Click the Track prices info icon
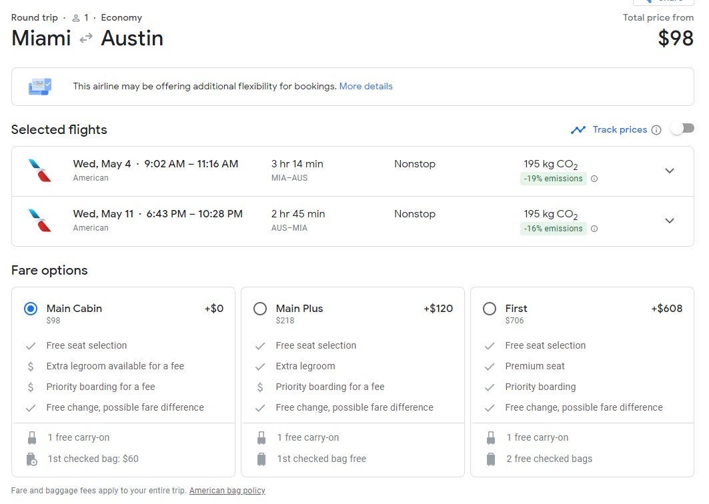The width and height of the screenshot is (709, 504). 656,130
